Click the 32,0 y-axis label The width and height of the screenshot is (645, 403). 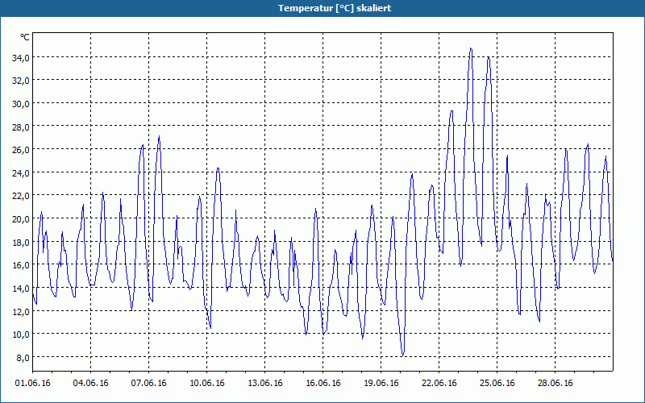click(x=21, y=81)
